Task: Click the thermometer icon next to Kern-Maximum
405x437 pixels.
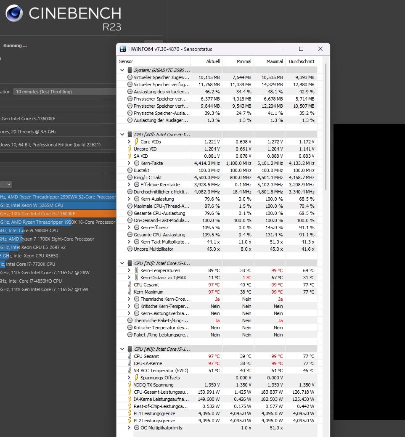Action: coord(130,292)
